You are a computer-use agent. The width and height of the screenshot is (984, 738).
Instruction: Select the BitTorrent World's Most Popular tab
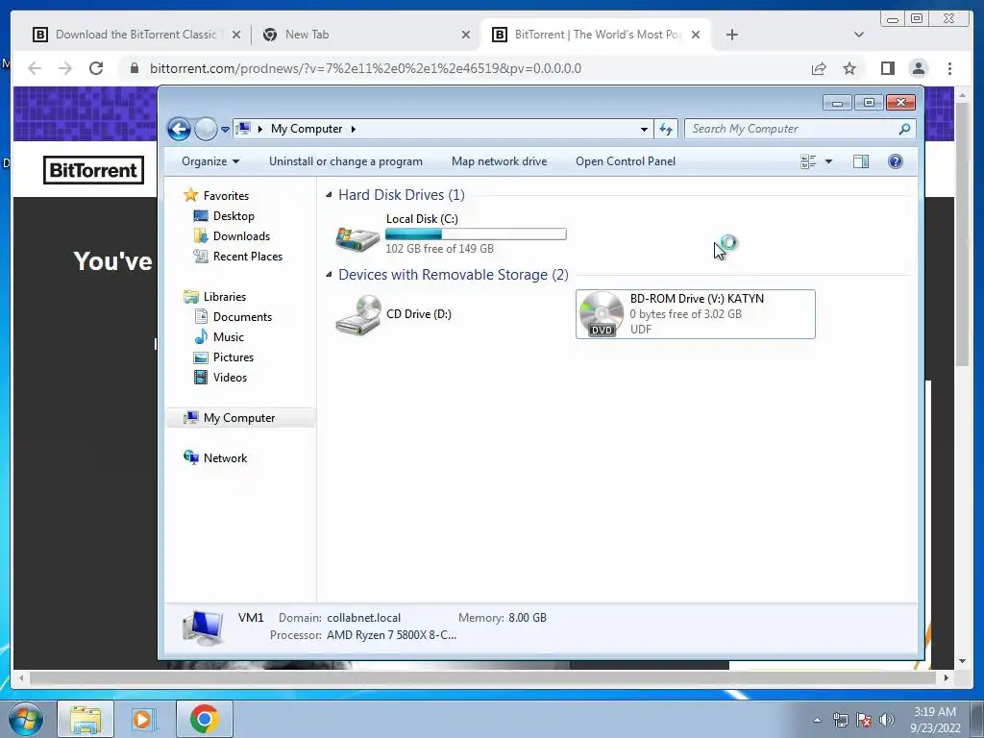596,35
